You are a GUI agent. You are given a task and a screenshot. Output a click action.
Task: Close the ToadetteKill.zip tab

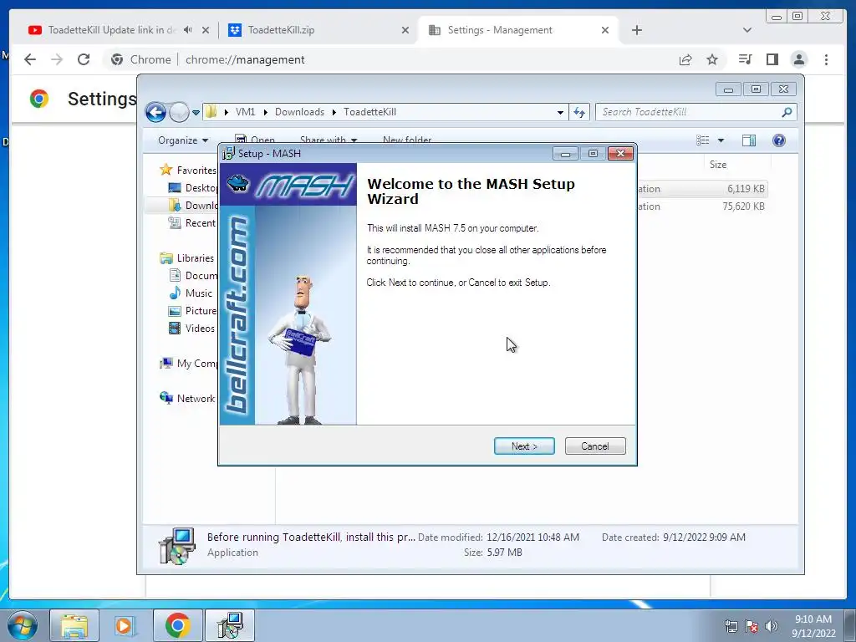tap(405, 30)
